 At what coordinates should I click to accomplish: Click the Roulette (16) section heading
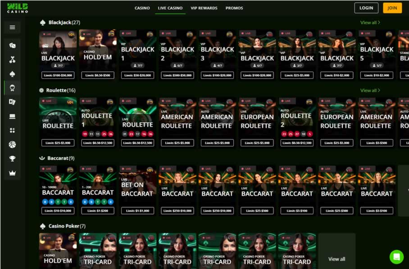57,90
